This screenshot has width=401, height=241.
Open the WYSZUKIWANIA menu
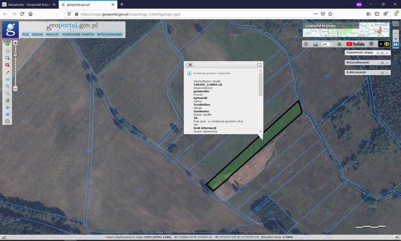coord(109,34)
